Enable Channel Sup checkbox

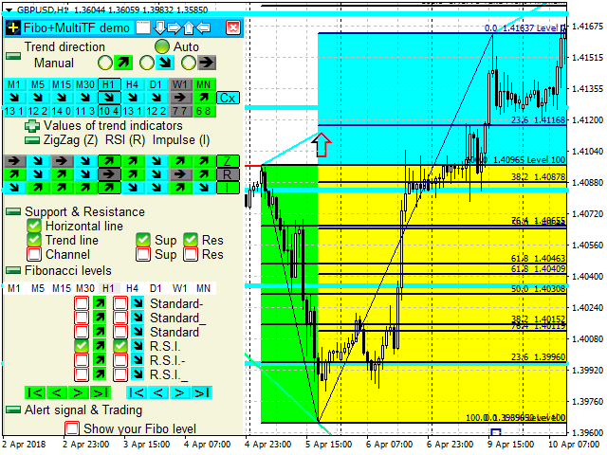coord(143,254)
